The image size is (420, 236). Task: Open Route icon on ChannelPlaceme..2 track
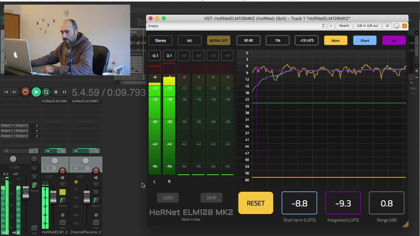(96, 200)
